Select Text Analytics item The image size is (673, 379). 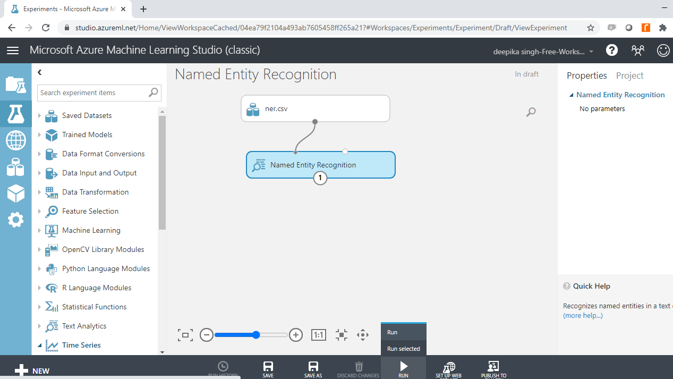click(x=84, y=326)
